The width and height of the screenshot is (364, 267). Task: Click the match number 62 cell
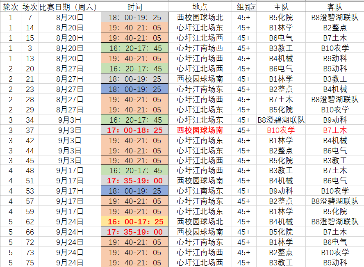[x=29, y=222]
